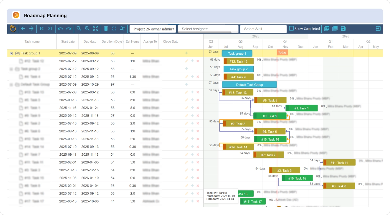
Task: Click the exit icon at top right
Action: (x=378, y=29)
